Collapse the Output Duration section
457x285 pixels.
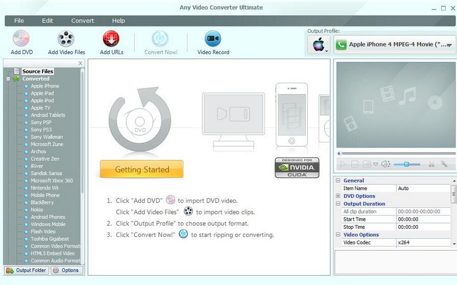coord(338,204)
